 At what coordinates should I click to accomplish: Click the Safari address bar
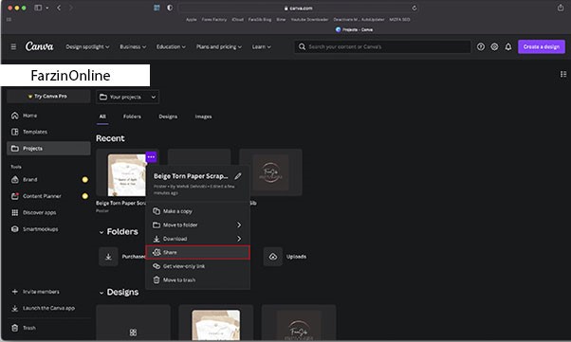tap(298, 8)
